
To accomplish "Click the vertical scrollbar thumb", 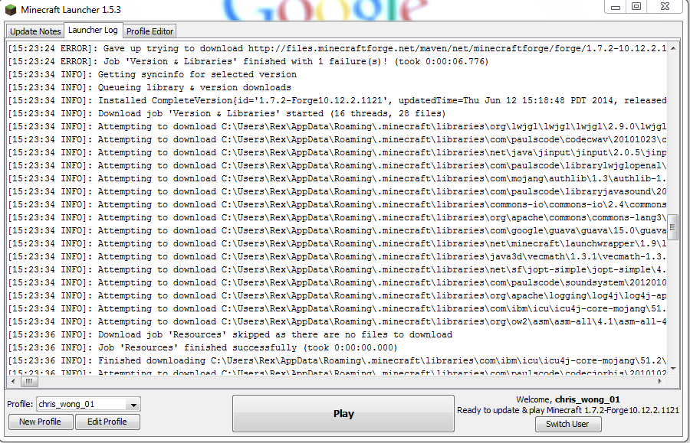I will click(672, 227).
